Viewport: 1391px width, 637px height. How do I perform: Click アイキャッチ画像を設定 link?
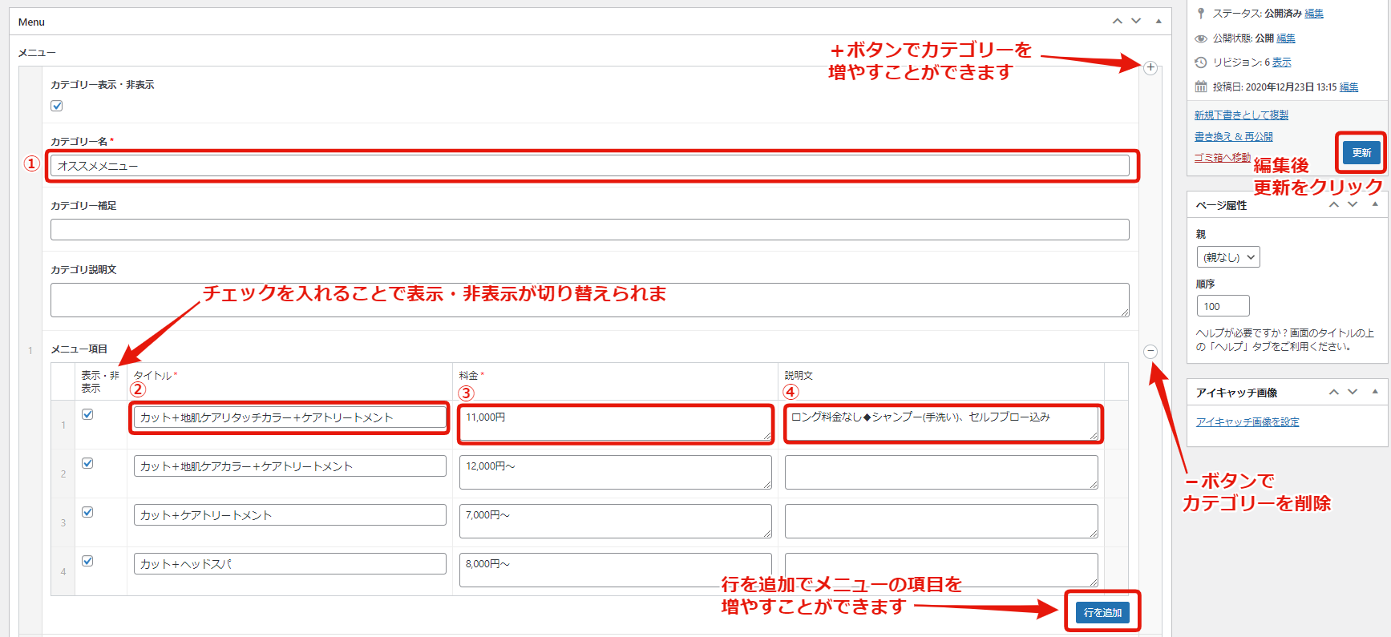coord(1247,422)
